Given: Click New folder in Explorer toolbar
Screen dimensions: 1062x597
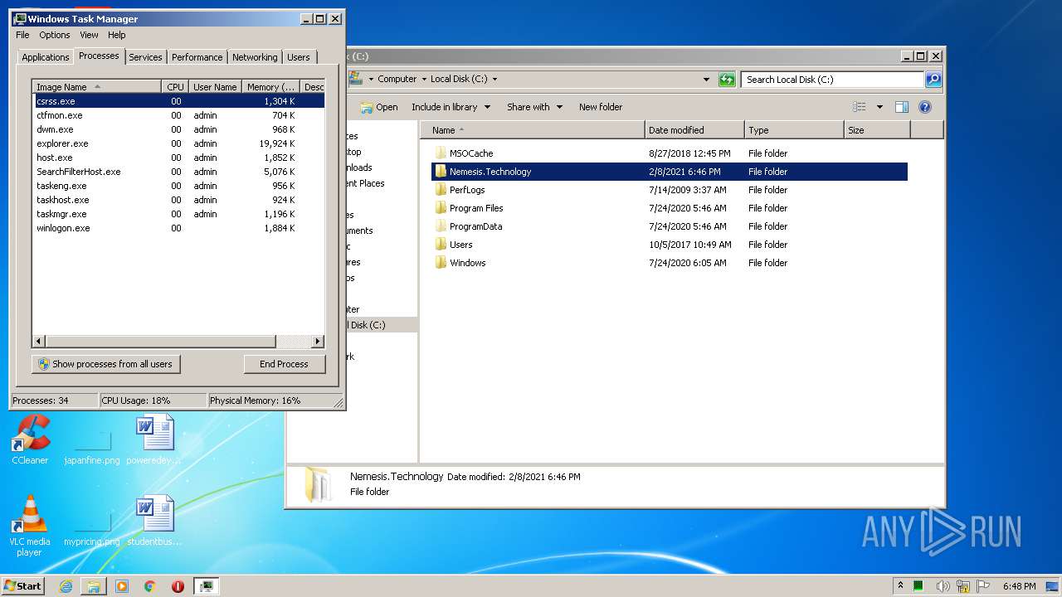Looking at the screenshot, I should pos(601,107).
